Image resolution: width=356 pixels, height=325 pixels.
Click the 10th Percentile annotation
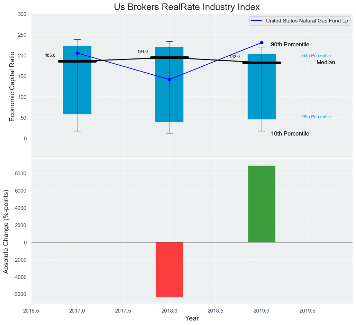coord(290,134)
